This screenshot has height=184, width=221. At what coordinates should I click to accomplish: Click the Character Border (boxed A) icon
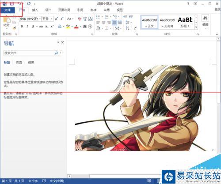(91, 19)
